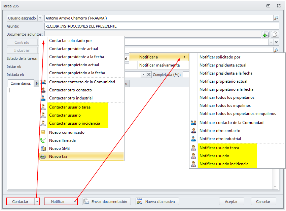This screenshot has height=211, width=286.
Task: Choose Contactar propietario actual
Action: (x=82, y=65)
